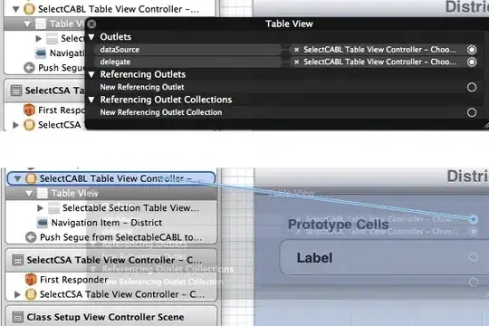Select SelectCSA Table View Controller scene header icon
Viewport: 489px width, 326px height.
pos(17,260)
